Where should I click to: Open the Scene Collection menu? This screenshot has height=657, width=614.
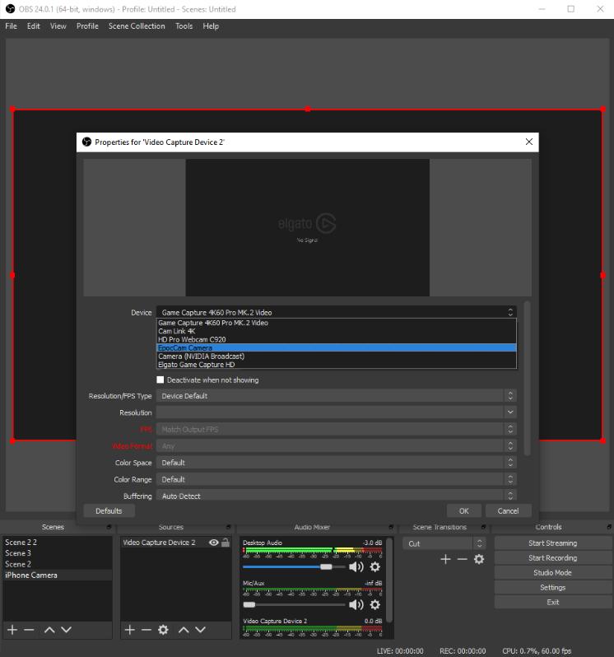click(x=137, y=26)
